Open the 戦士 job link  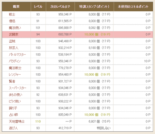(x=12, y=14)
